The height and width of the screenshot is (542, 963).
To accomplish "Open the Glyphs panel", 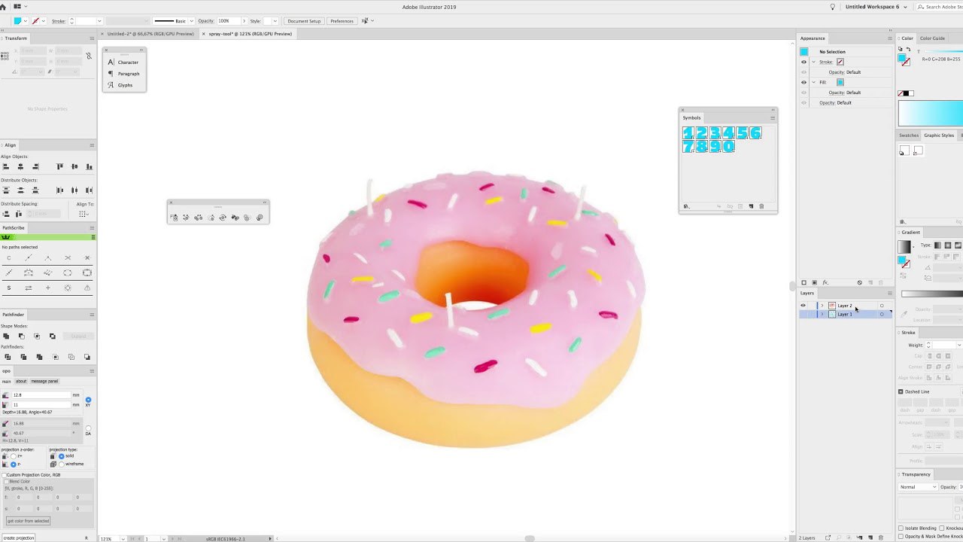I will tap(120, 84).
